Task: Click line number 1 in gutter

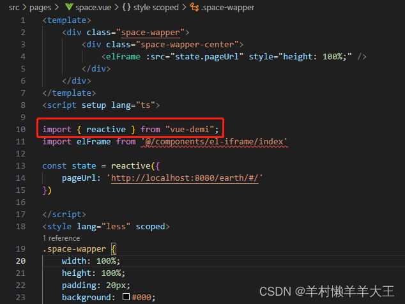Action: coord(23,20)
